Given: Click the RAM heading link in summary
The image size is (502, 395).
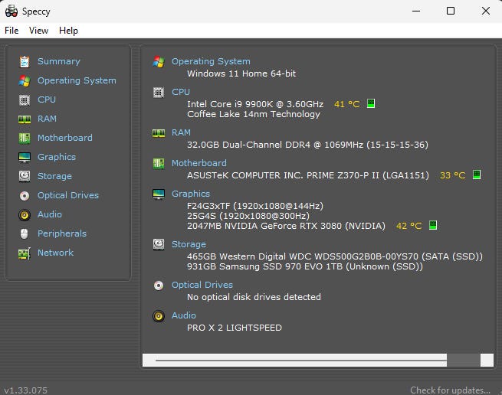Looking at the screenshot, I should tap(181, 132).
